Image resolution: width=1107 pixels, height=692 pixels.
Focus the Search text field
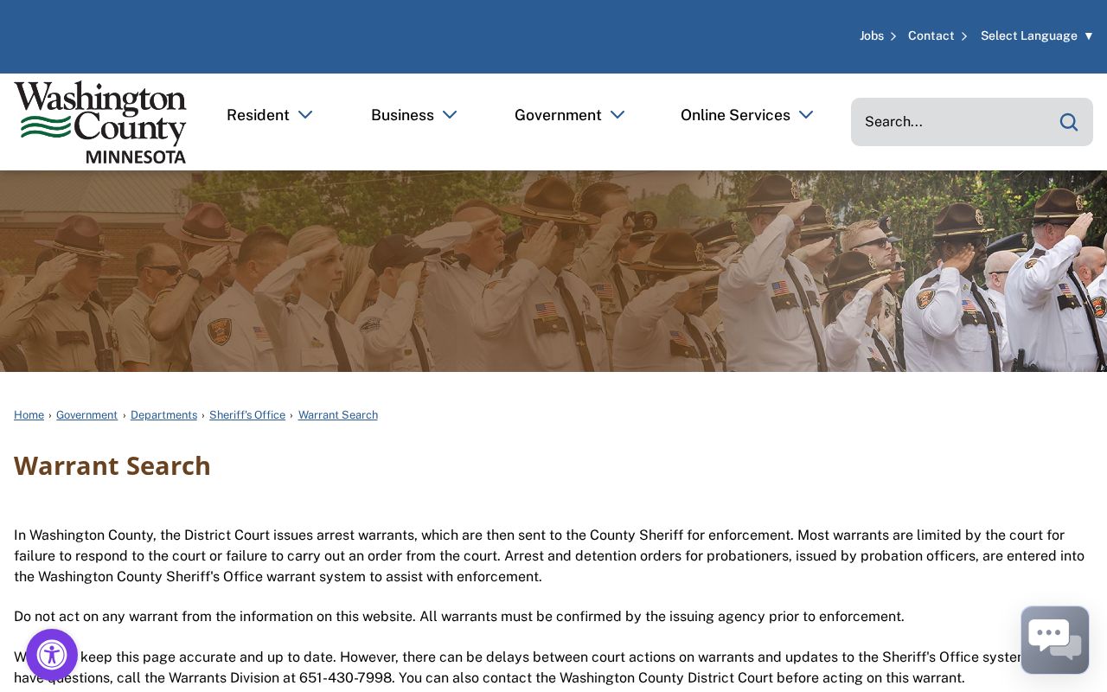955,122
